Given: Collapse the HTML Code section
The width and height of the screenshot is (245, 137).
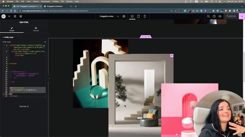Looking at the screenshot, I should click(8, 37).
